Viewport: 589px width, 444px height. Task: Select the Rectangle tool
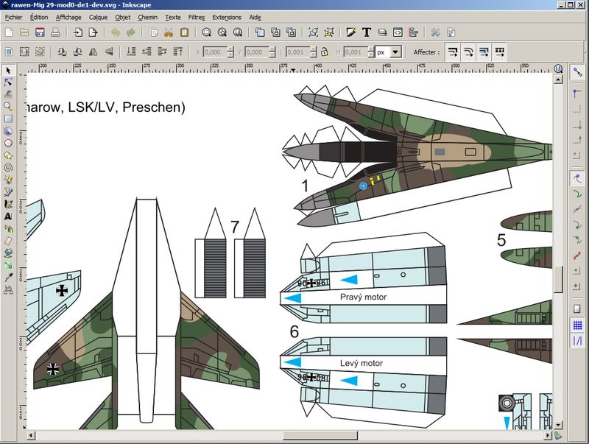[8, 119]
